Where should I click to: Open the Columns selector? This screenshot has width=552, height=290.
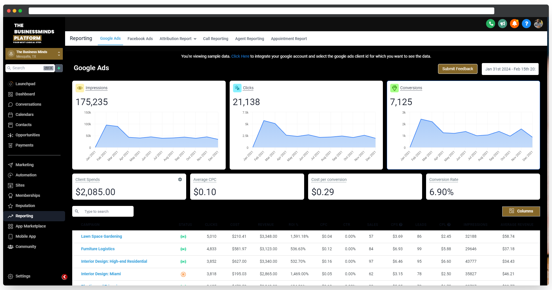coord(521,211)
